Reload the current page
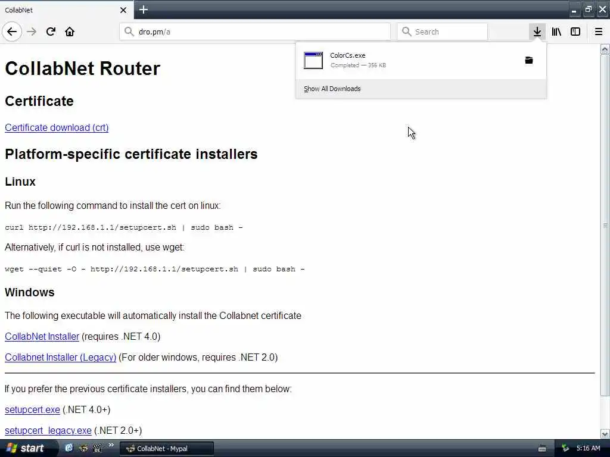610x457 pixels. 51,32
